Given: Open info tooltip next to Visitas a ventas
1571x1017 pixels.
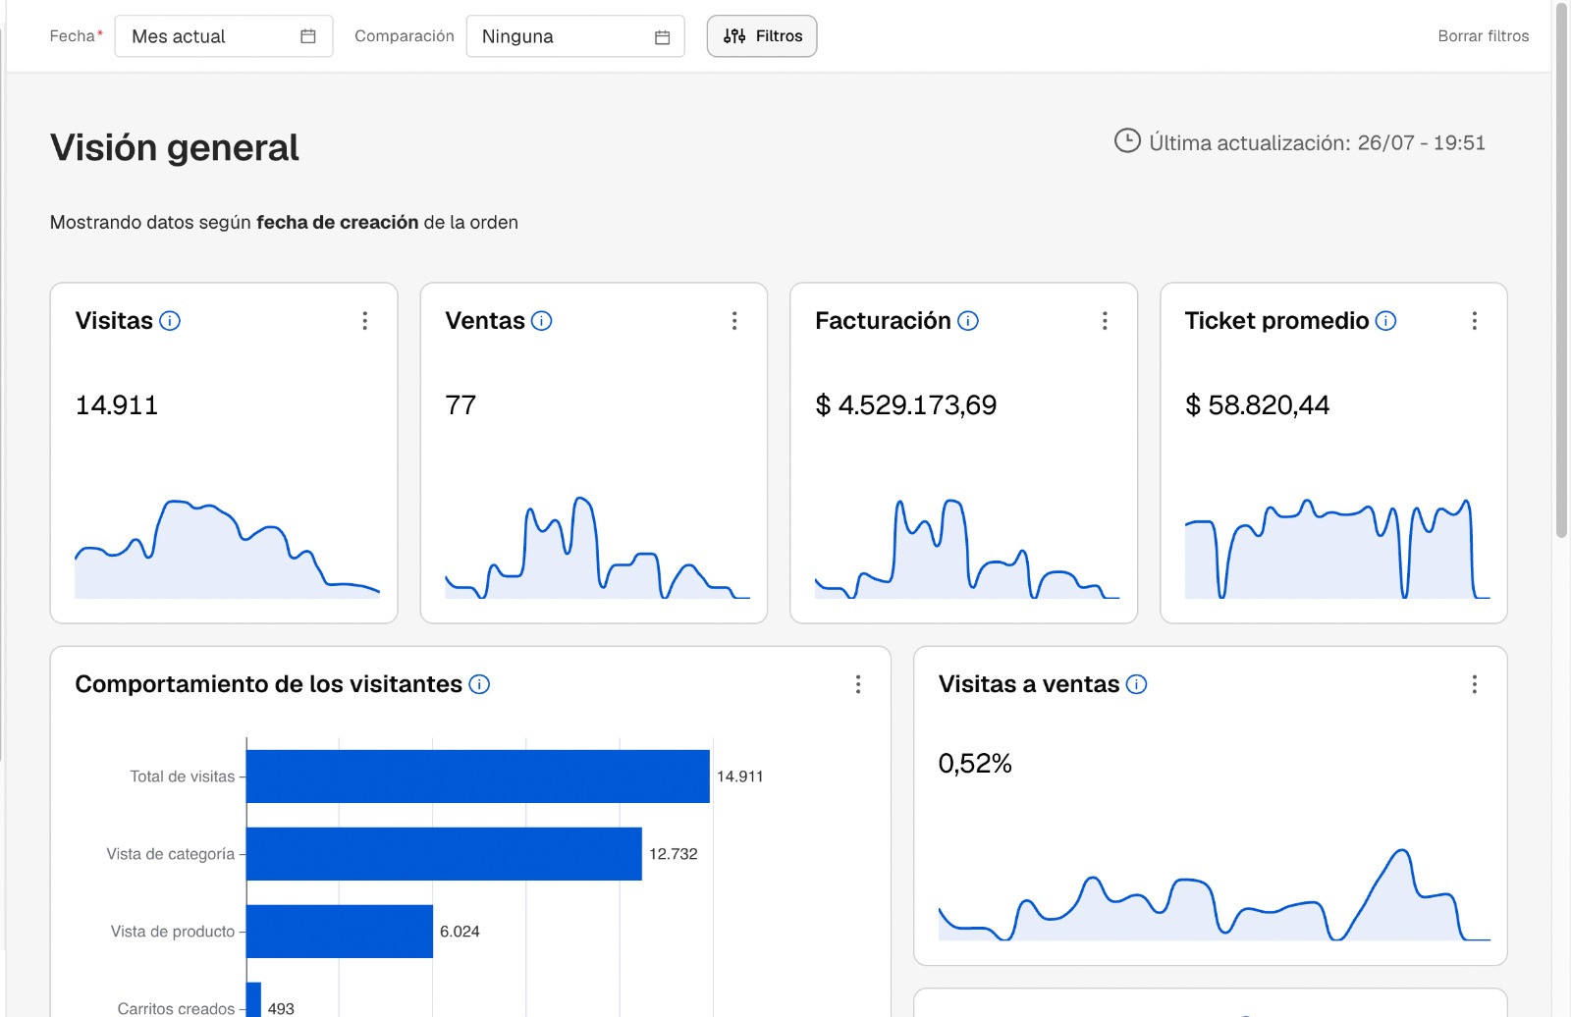Looking at the screenshot, I should point(1136,684).
